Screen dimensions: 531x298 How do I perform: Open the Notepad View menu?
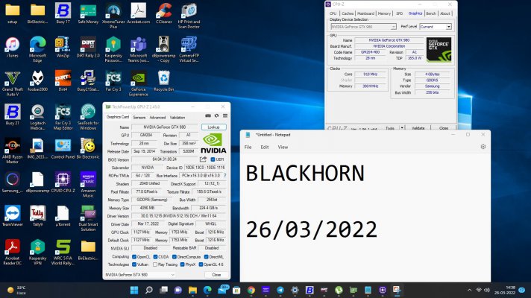click(283, 148)
